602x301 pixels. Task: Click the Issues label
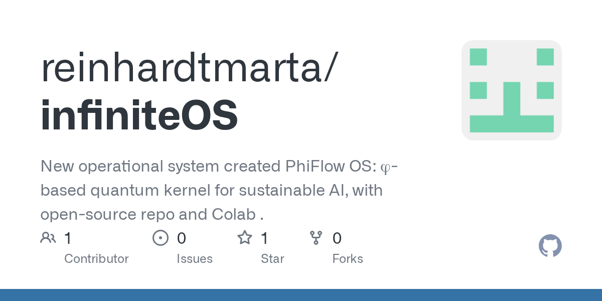click(195, 259)
